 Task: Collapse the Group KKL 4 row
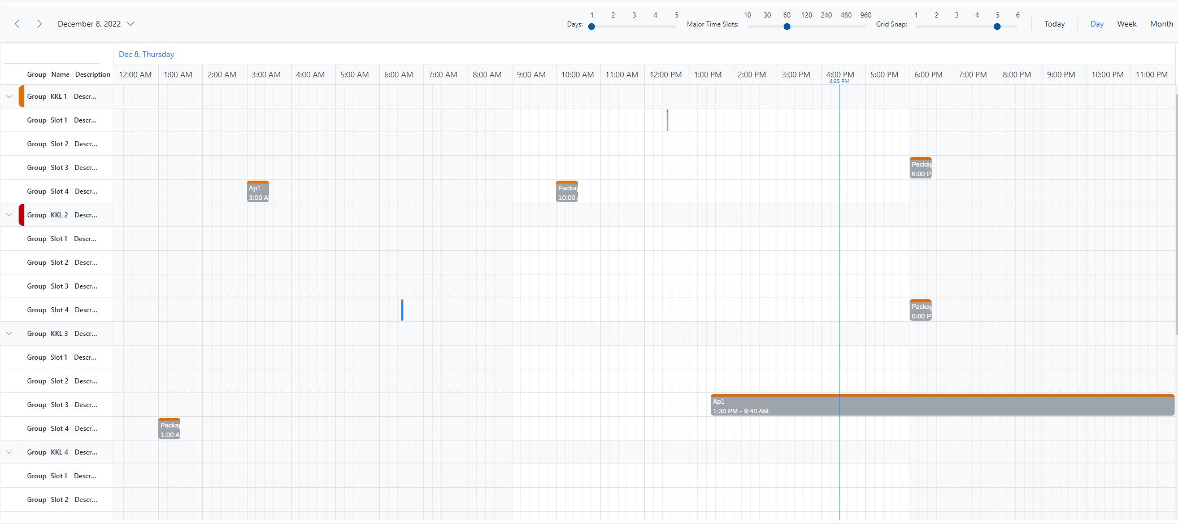pos(9,452)
